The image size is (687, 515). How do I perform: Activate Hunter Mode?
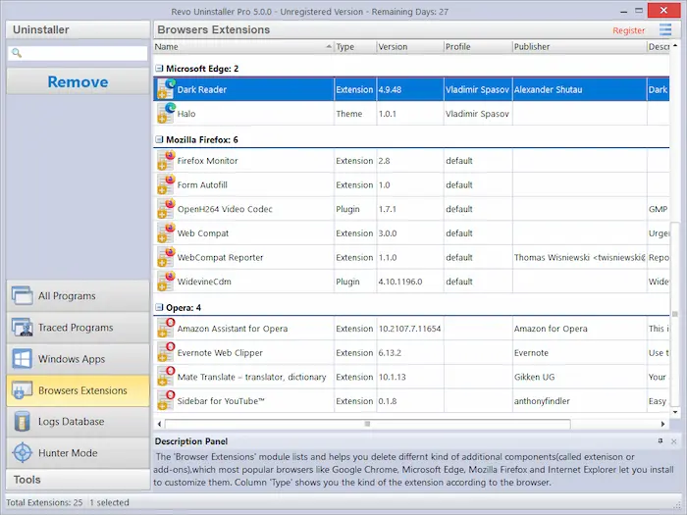click(x=78, y=453)
